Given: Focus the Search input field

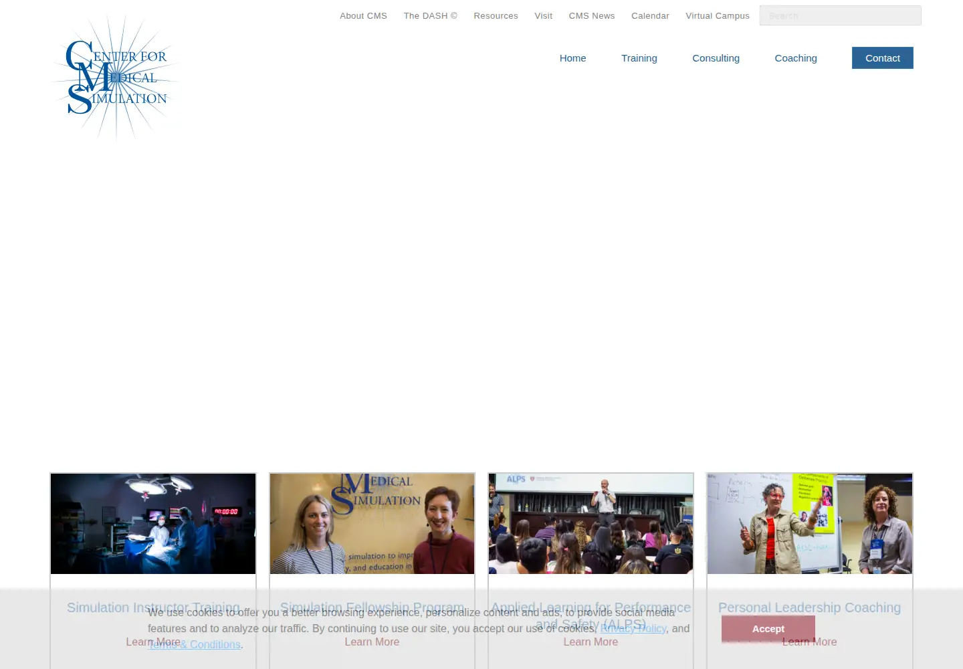Looking at the screenshot, I should pyautogui.click(x=840, y=15).
